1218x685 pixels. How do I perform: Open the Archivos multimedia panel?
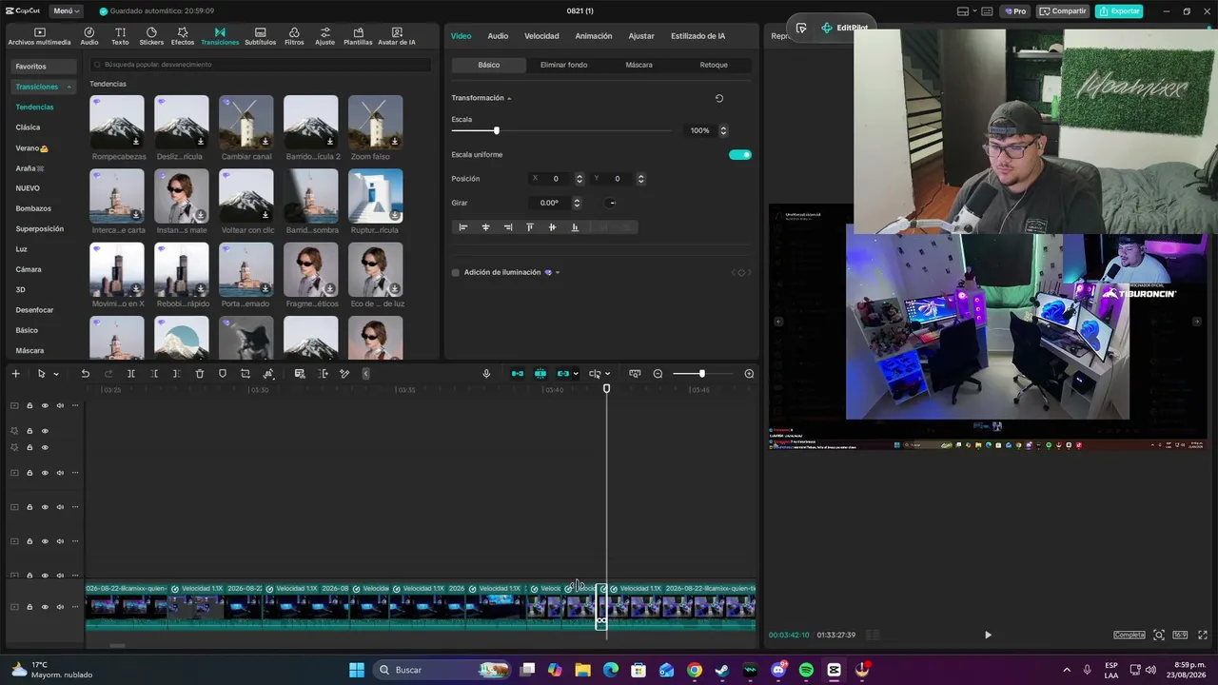[39, 36]
